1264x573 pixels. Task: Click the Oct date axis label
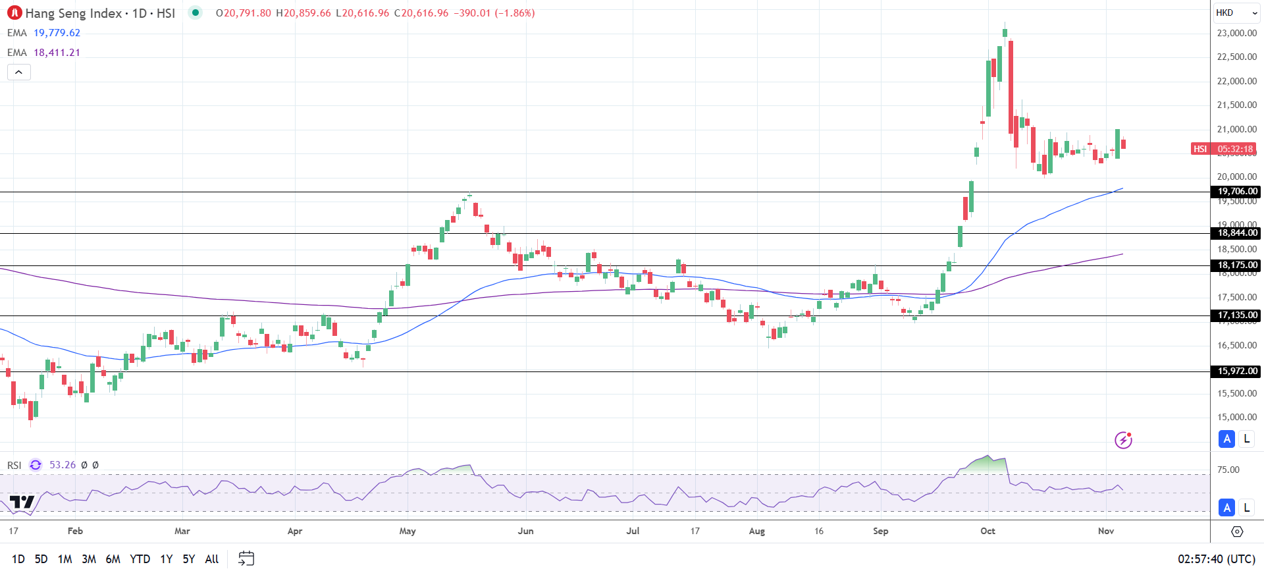tap(987, 531)
